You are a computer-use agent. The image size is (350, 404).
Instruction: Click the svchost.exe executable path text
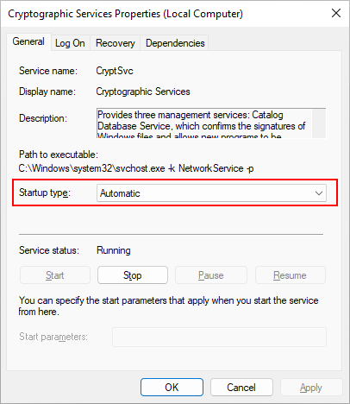coord(136,168)
